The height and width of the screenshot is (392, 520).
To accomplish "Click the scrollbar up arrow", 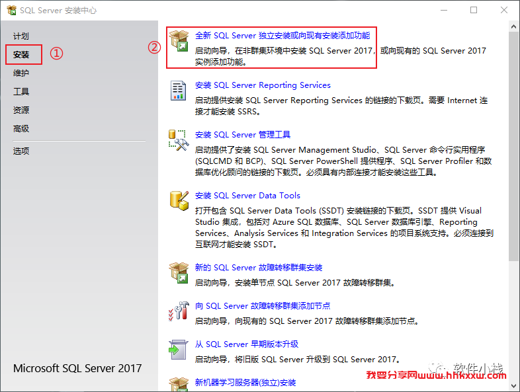I will 513,26.
